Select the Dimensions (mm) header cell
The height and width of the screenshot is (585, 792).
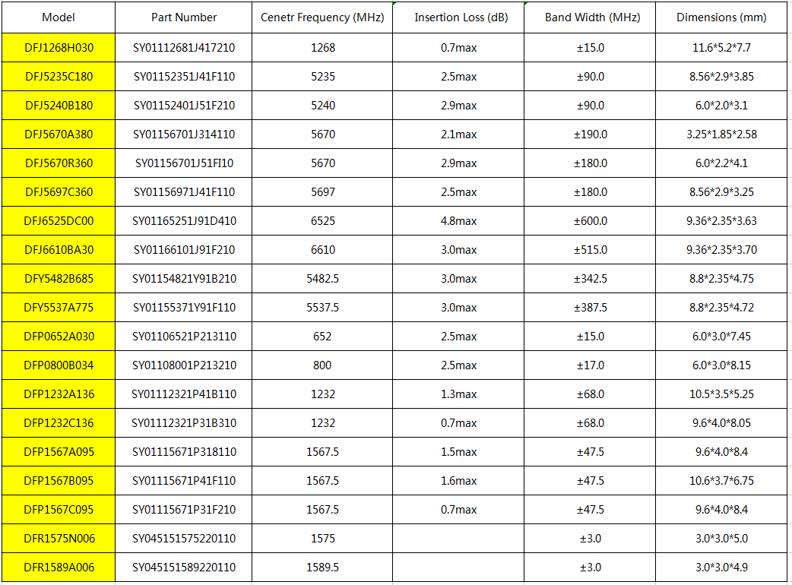pyautogui.click(x=721, y=17)
